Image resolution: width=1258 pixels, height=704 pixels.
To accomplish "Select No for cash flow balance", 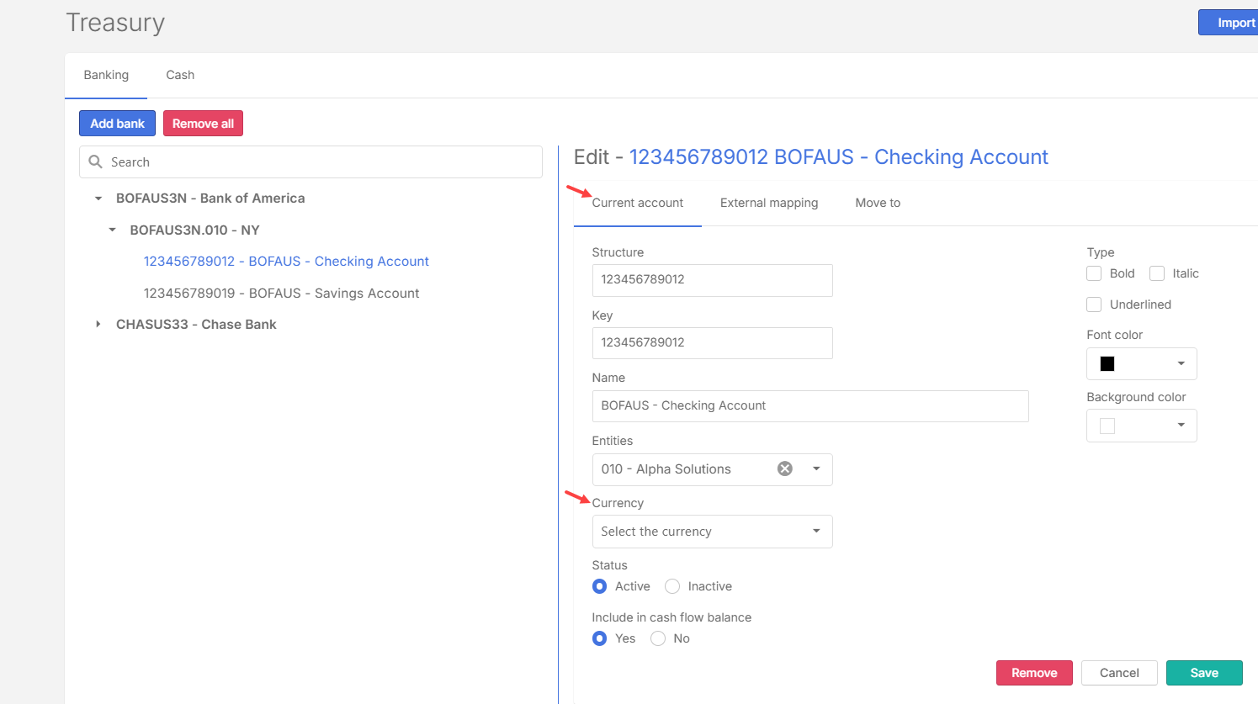I will click(x=658, y=638).
